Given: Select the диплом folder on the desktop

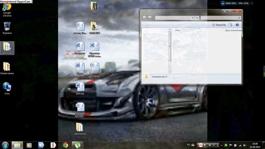Looking at the screenshot, I should [x=7, y=48].
